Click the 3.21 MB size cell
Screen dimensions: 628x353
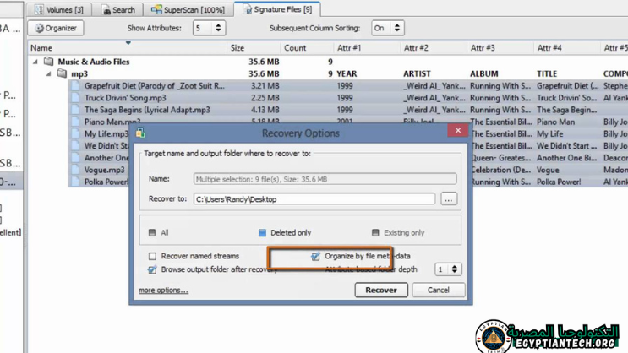pos(265,85)
